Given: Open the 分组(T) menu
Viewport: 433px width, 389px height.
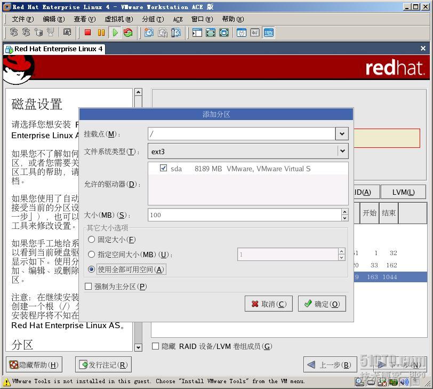Looking at the screenshot, I should pyautogui.click(x=153, y=19).
